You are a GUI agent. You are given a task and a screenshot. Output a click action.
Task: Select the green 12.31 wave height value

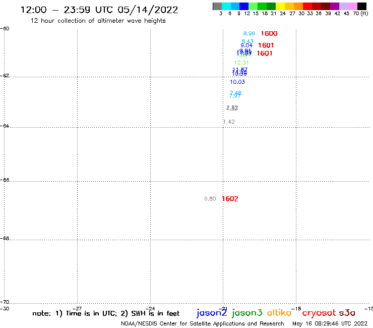pyautogui.click(x=241, y=63)
